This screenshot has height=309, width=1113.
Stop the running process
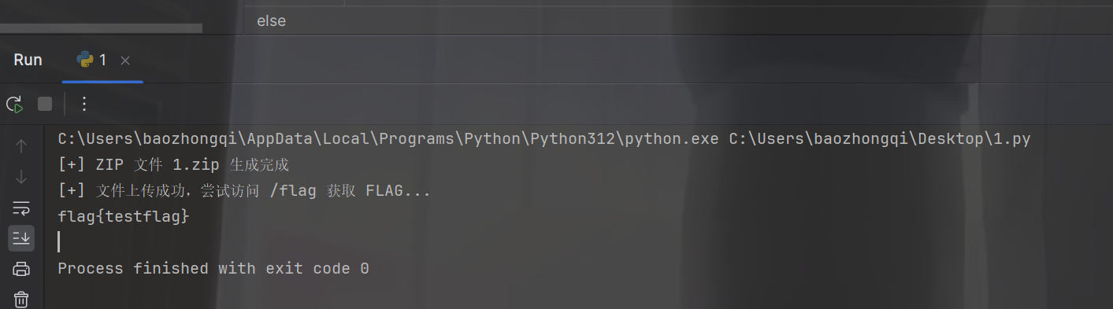tap(45, 104)
